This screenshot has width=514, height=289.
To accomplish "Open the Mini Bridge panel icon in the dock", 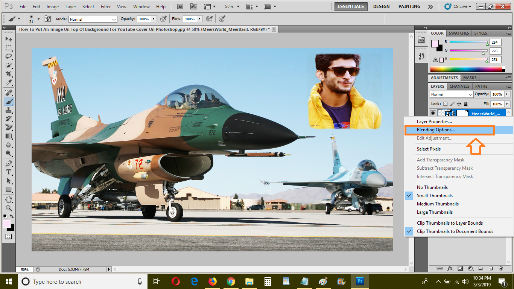I will 421,40.
